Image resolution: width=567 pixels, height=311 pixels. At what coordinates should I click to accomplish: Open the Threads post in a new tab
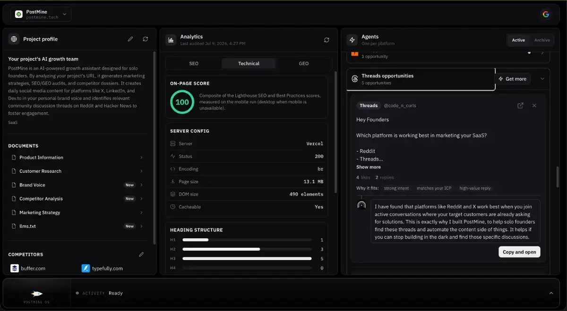tap(520, 106)
